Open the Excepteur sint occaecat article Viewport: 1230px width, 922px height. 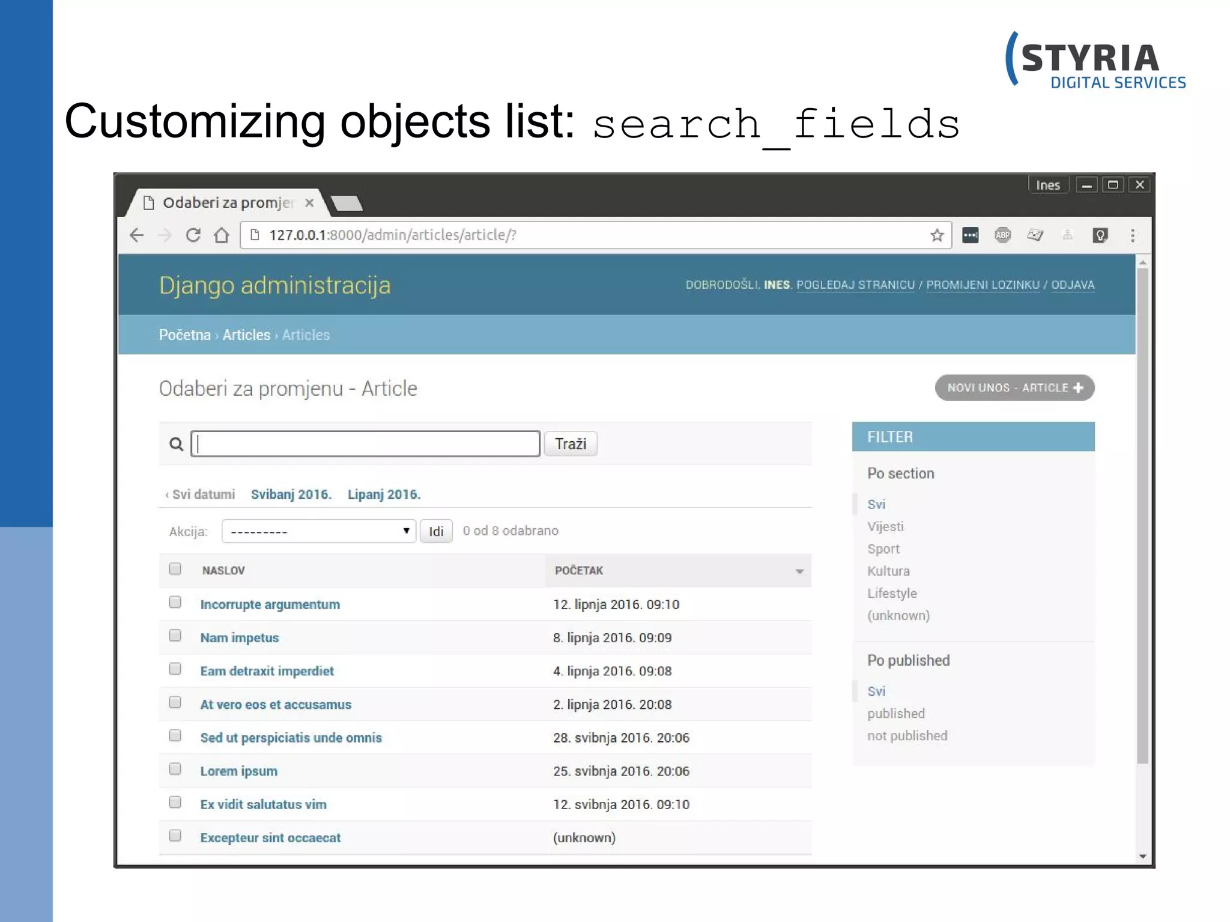[x=270, y=838]
